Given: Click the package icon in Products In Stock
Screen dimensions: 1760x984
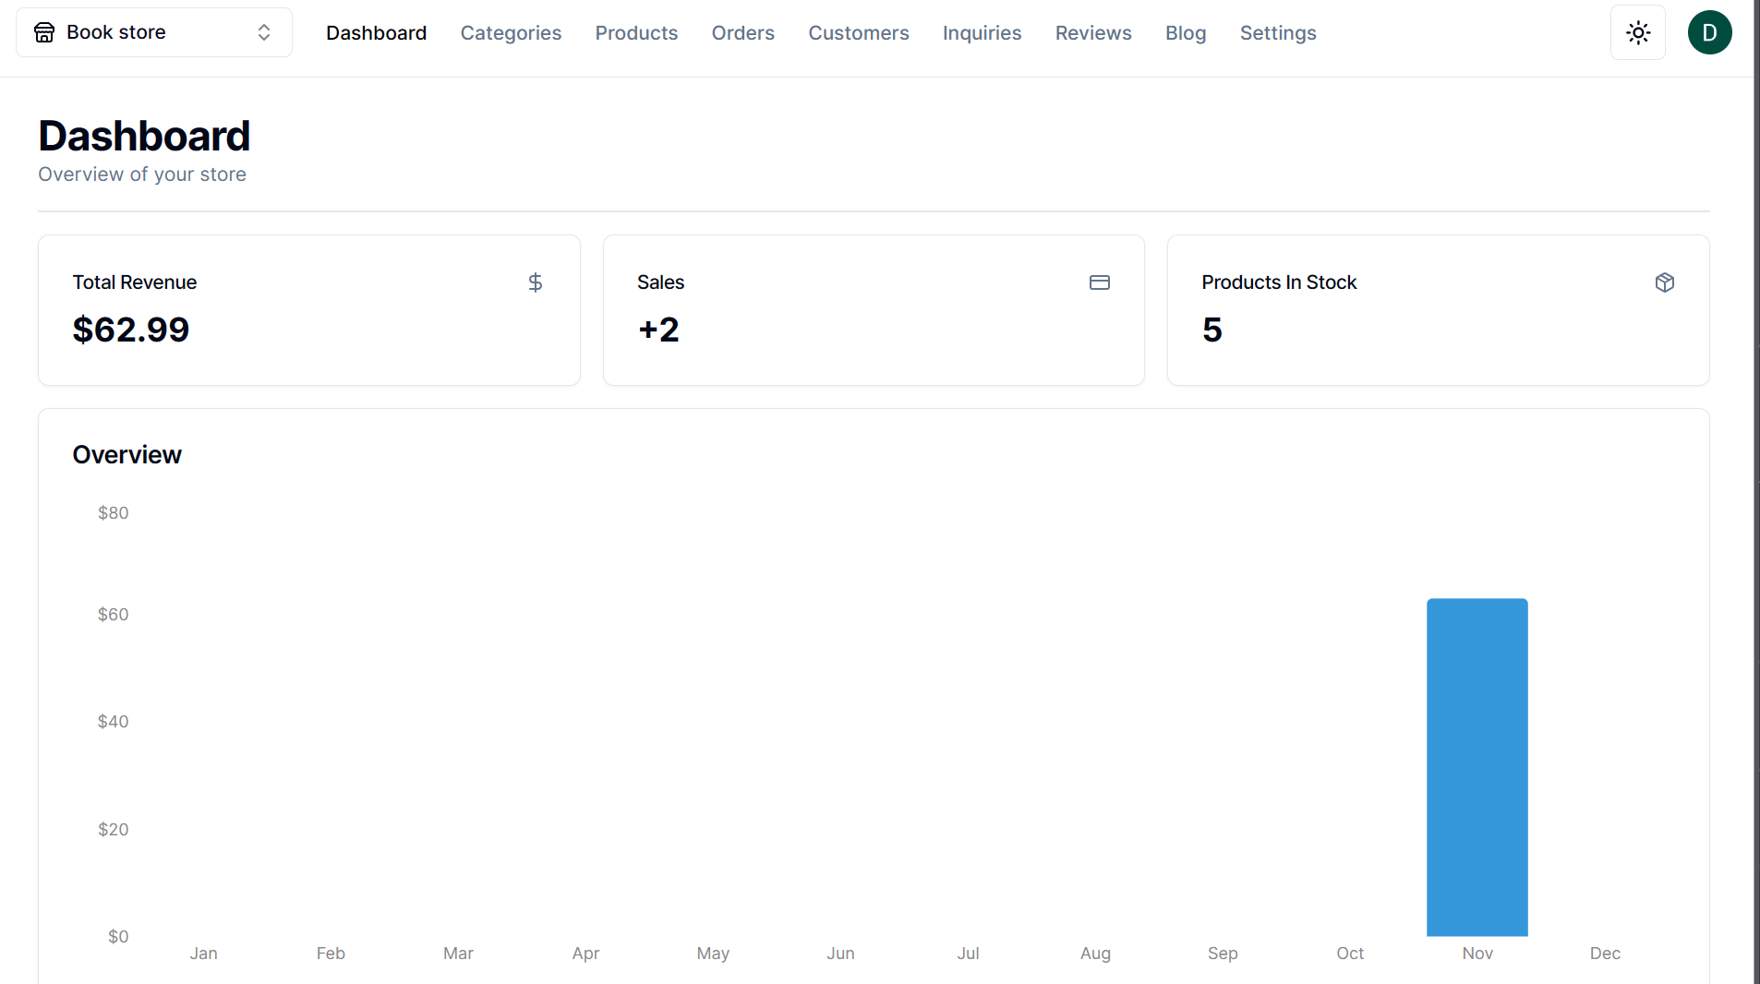Looking at the screenshot, I should click(x=1664, y=282).
